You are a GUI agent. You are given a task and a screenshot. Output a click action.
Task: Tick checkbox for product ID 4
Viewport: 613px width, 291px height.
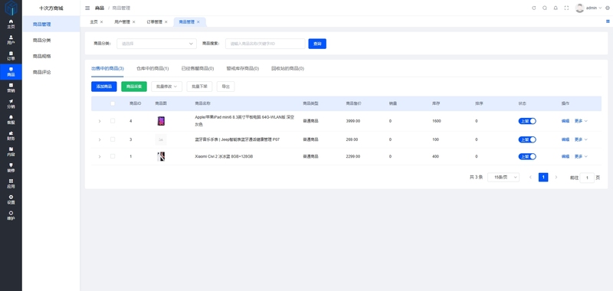[113, 121]
